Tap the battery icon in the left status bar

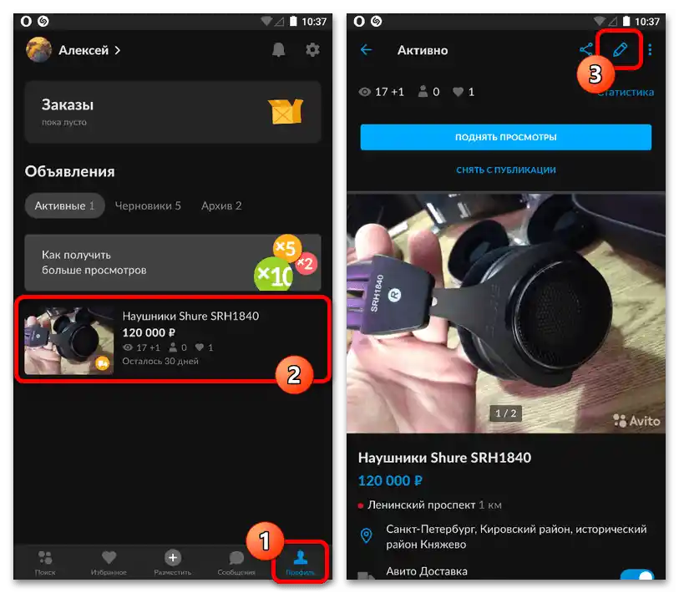coord(293,21)
